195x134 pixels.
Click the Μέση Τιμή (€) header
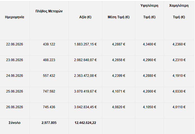pyautogui.click(x=118, y=17)
